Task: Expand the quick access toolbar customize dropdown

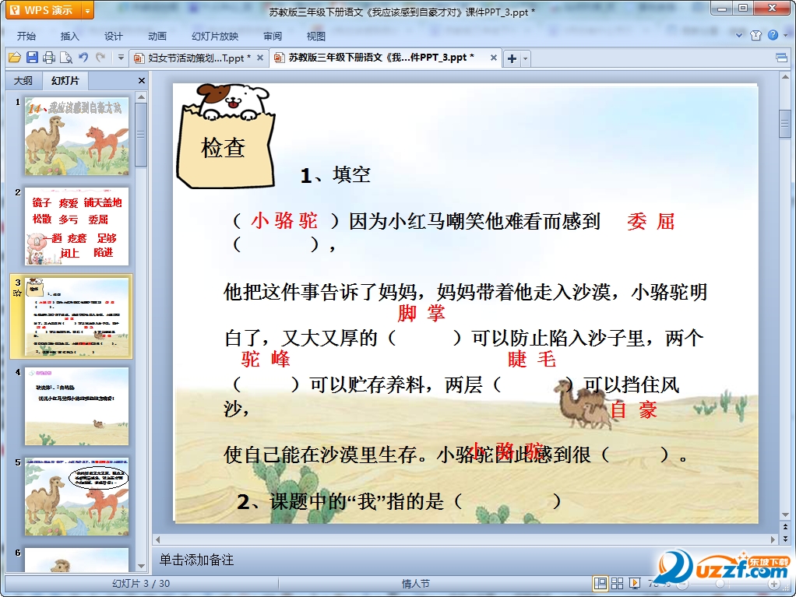Action: click(121, 58)
